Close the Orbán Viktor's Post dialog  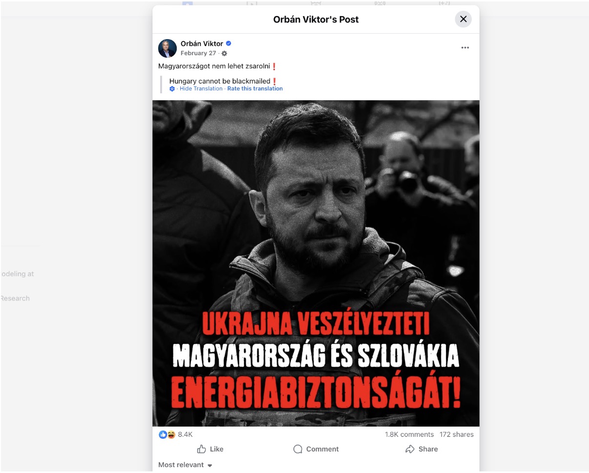463,19
